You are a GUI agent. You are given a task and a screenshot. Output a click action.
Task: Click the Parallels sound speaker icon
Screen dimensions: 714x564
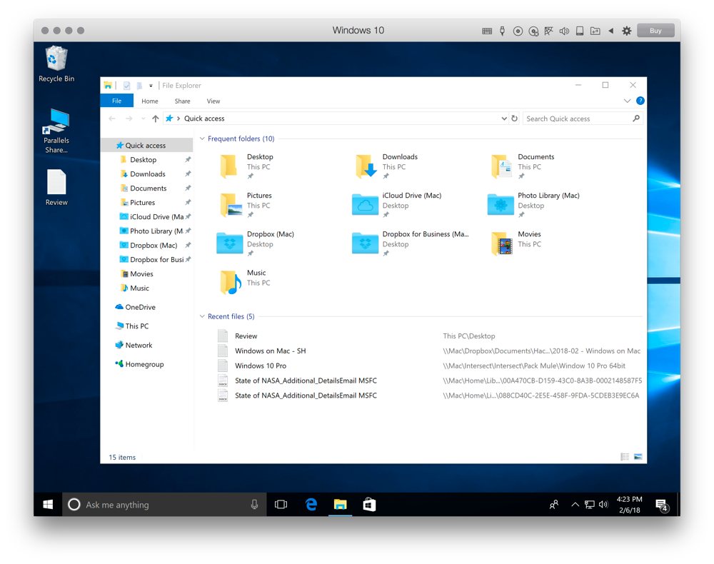[x=564, y=31]
